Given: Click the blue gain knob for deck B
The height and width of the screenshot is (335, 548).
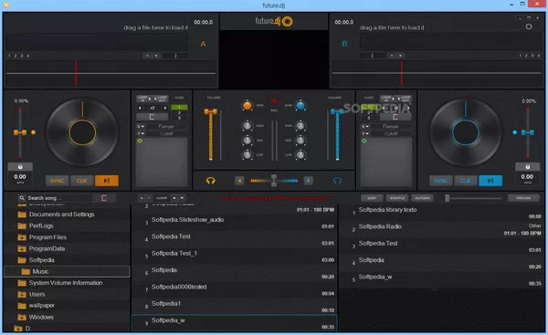Looking at the screenshot, I should point(300,105).
